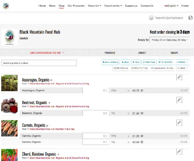Open the Ready for order cycle dropdown

(170, 40)
